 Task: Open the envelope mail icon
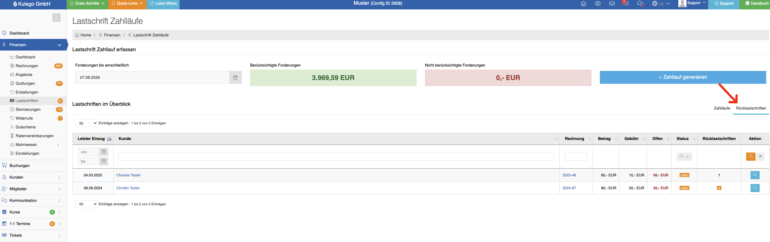(x=612, y=4)
